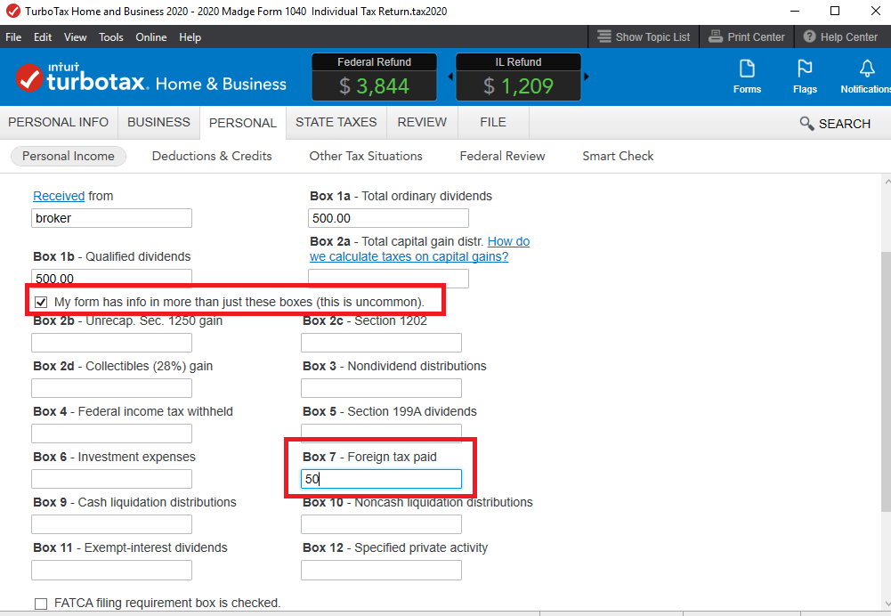Open the View menu

pyautogui.click(x=75, y=36)
